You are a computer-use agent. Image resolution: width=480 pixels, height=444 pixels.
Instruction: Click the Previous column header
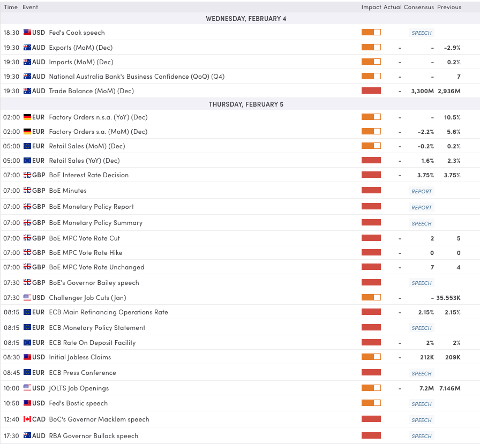[449, 7]
